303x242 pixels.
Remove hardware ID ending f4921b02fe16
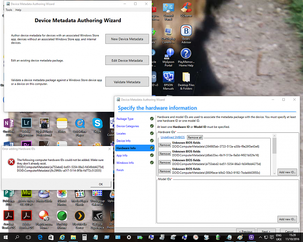tap(165, 154)
